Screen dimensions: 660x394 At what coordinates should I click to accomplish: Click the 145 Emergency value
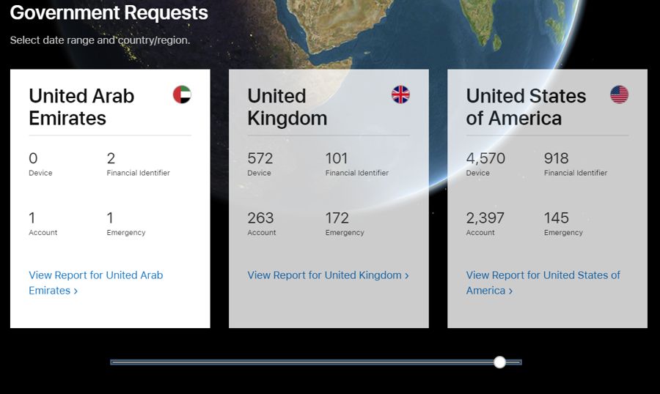click(x=556, y=218)
